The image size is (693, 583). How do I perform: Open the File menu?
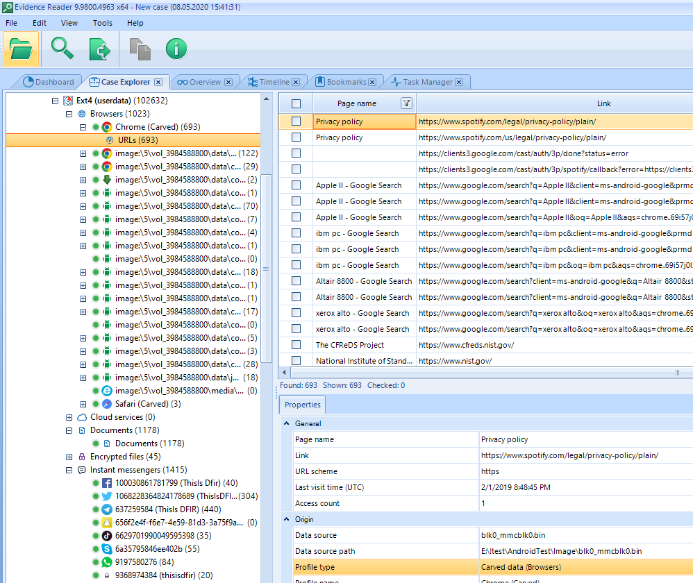tap(12, 23)
